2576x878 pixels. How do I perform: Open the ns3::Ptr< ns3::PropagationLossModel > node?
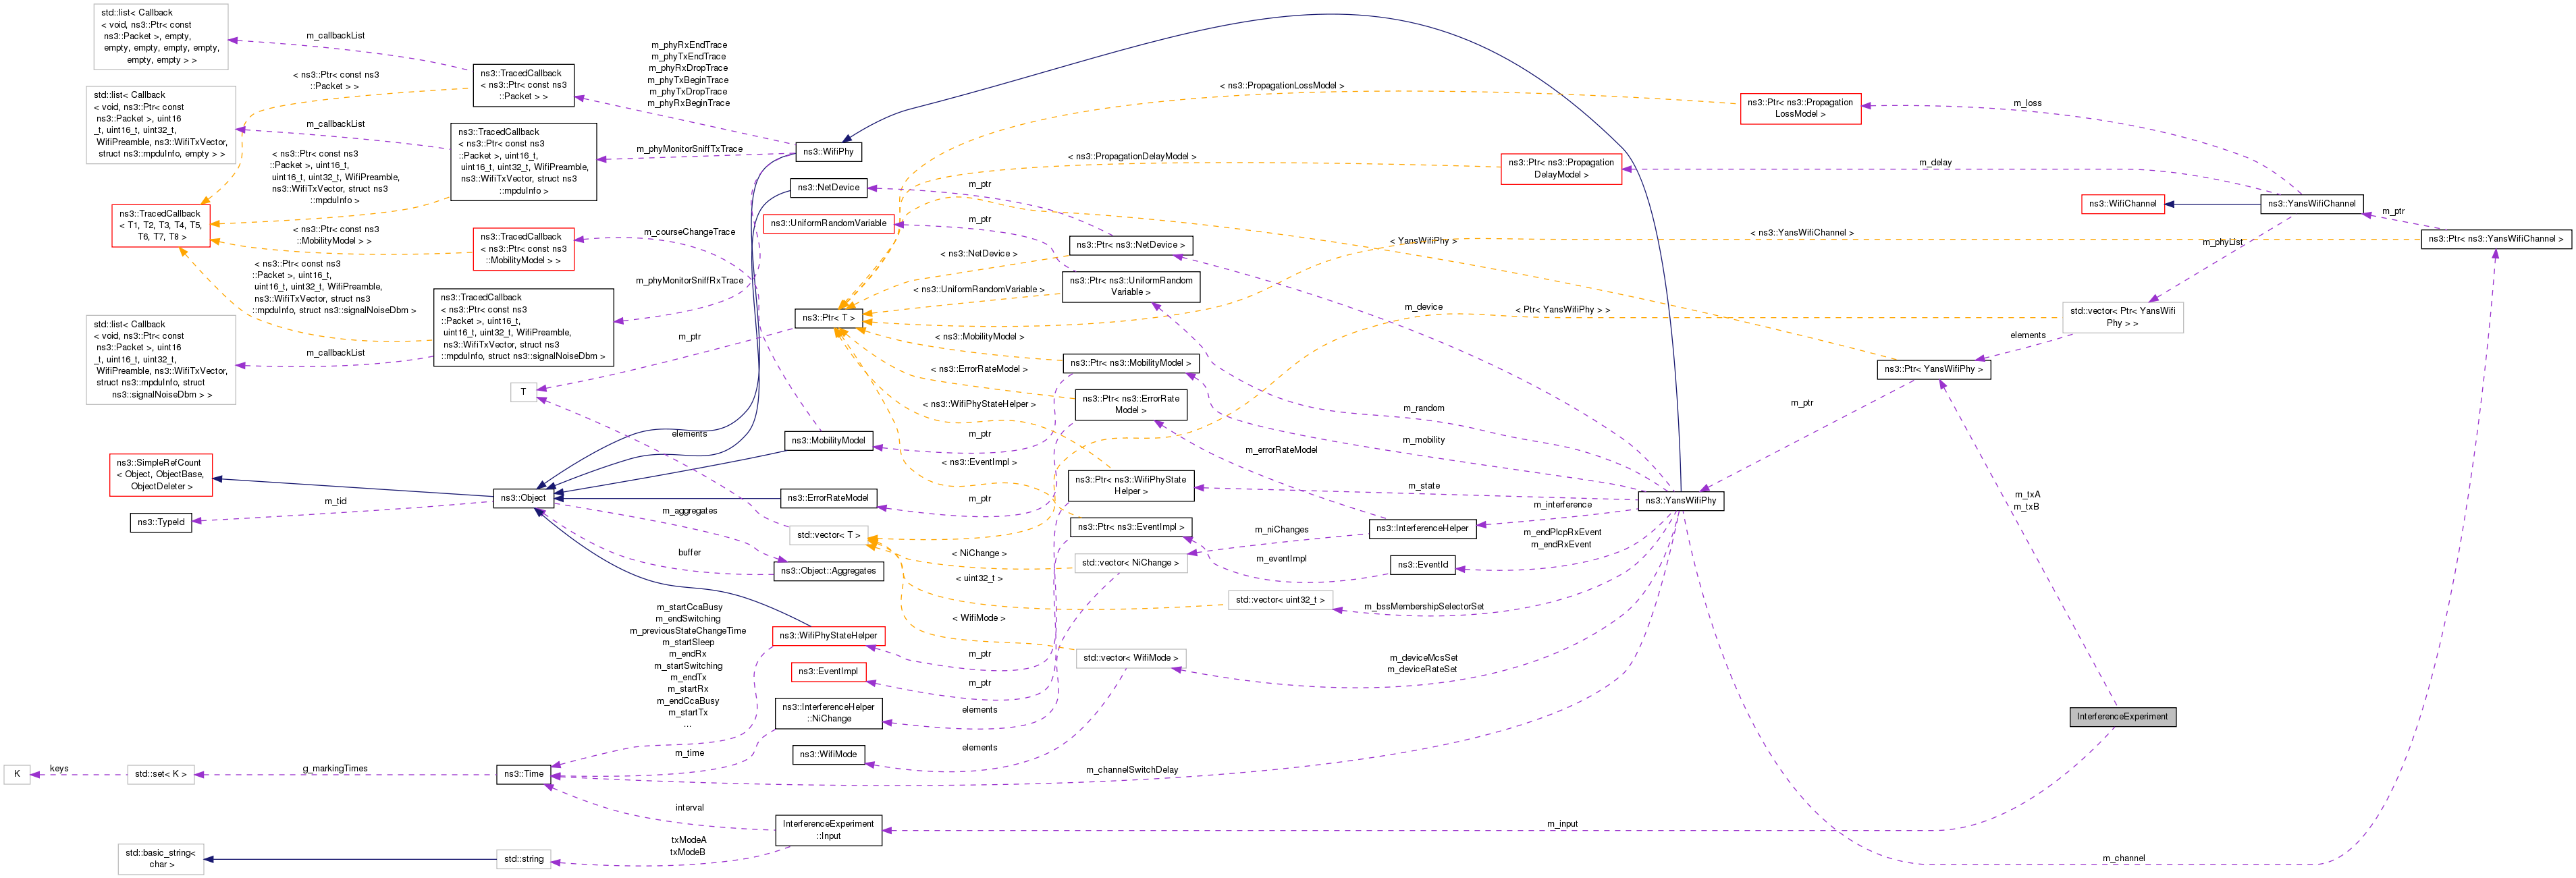[1800, 109]
